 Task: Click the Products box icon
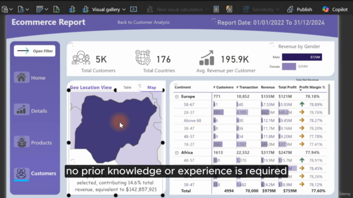(22, 142)
